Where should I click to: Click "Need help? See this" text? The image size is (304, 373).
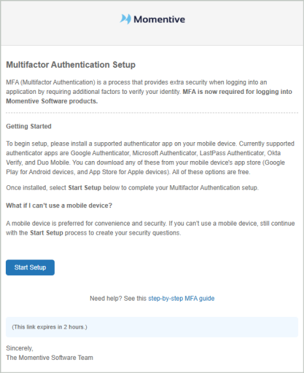pos(118,298)
